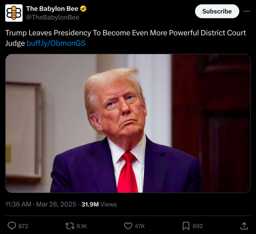256x234 pixels.
Task: Reply to the Babylon Bee post
Action: [12, 226]
